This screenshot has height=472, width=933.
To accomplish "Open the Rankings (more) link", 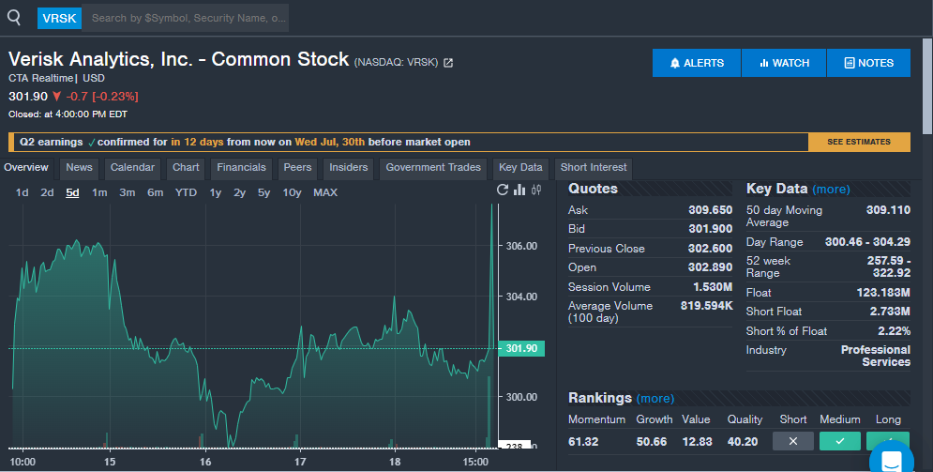I will [655, 399].
